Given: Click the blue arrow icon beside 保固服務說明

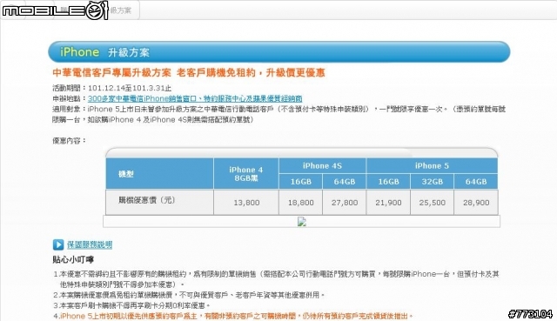Looking at the screenshot, I should [x=58, y=244].
